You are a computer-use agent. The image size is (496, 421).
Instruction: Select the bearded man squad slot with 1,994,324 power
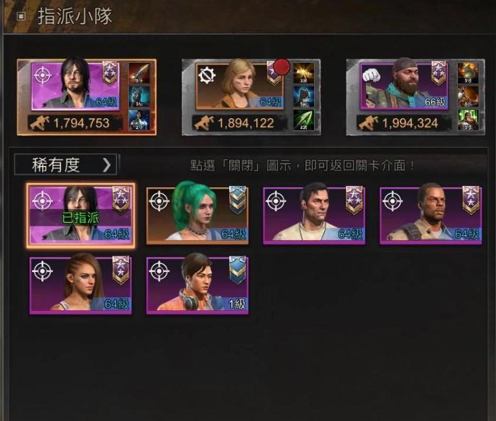[415, 97]
